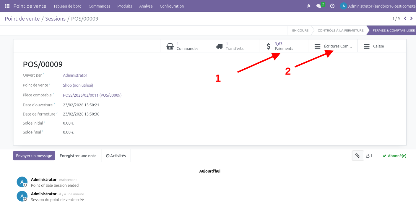Expand the Commandes menu

tap(99, 6)
